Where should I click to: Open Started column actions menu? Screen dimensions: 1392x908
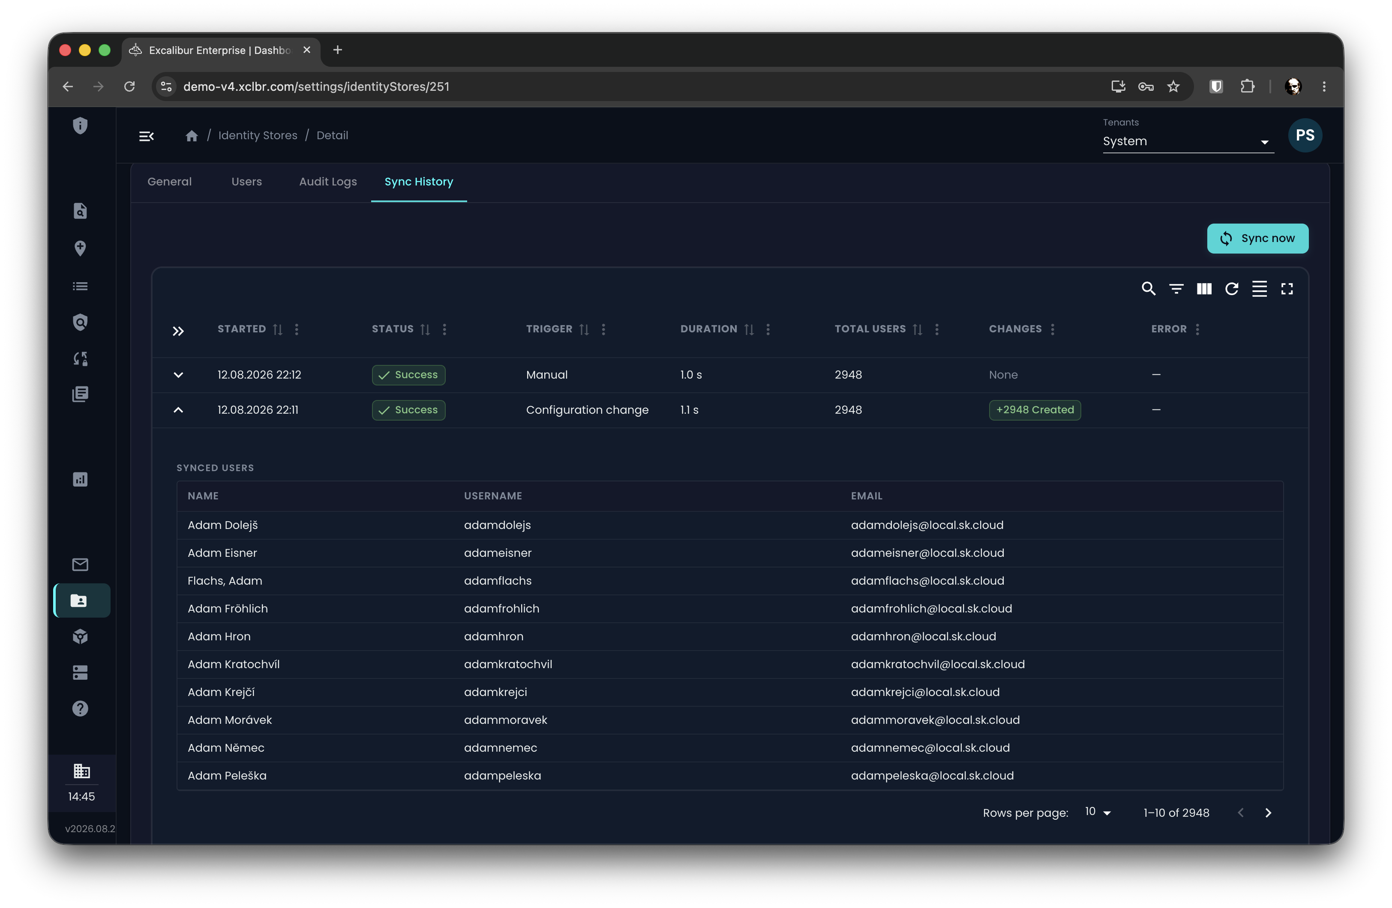tap(297, 330)
